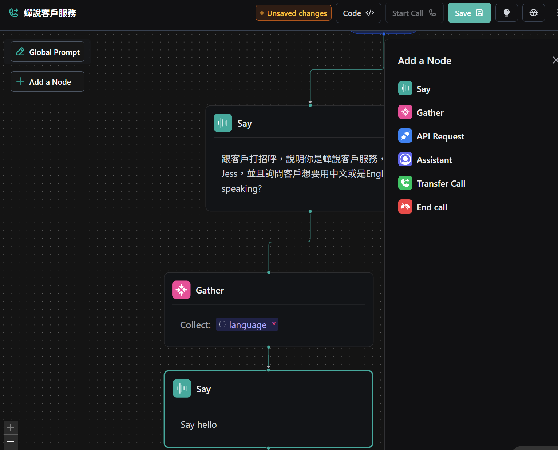The image size is (558, 450).
Task: Open the Code view
Action: tap(358, 13)
